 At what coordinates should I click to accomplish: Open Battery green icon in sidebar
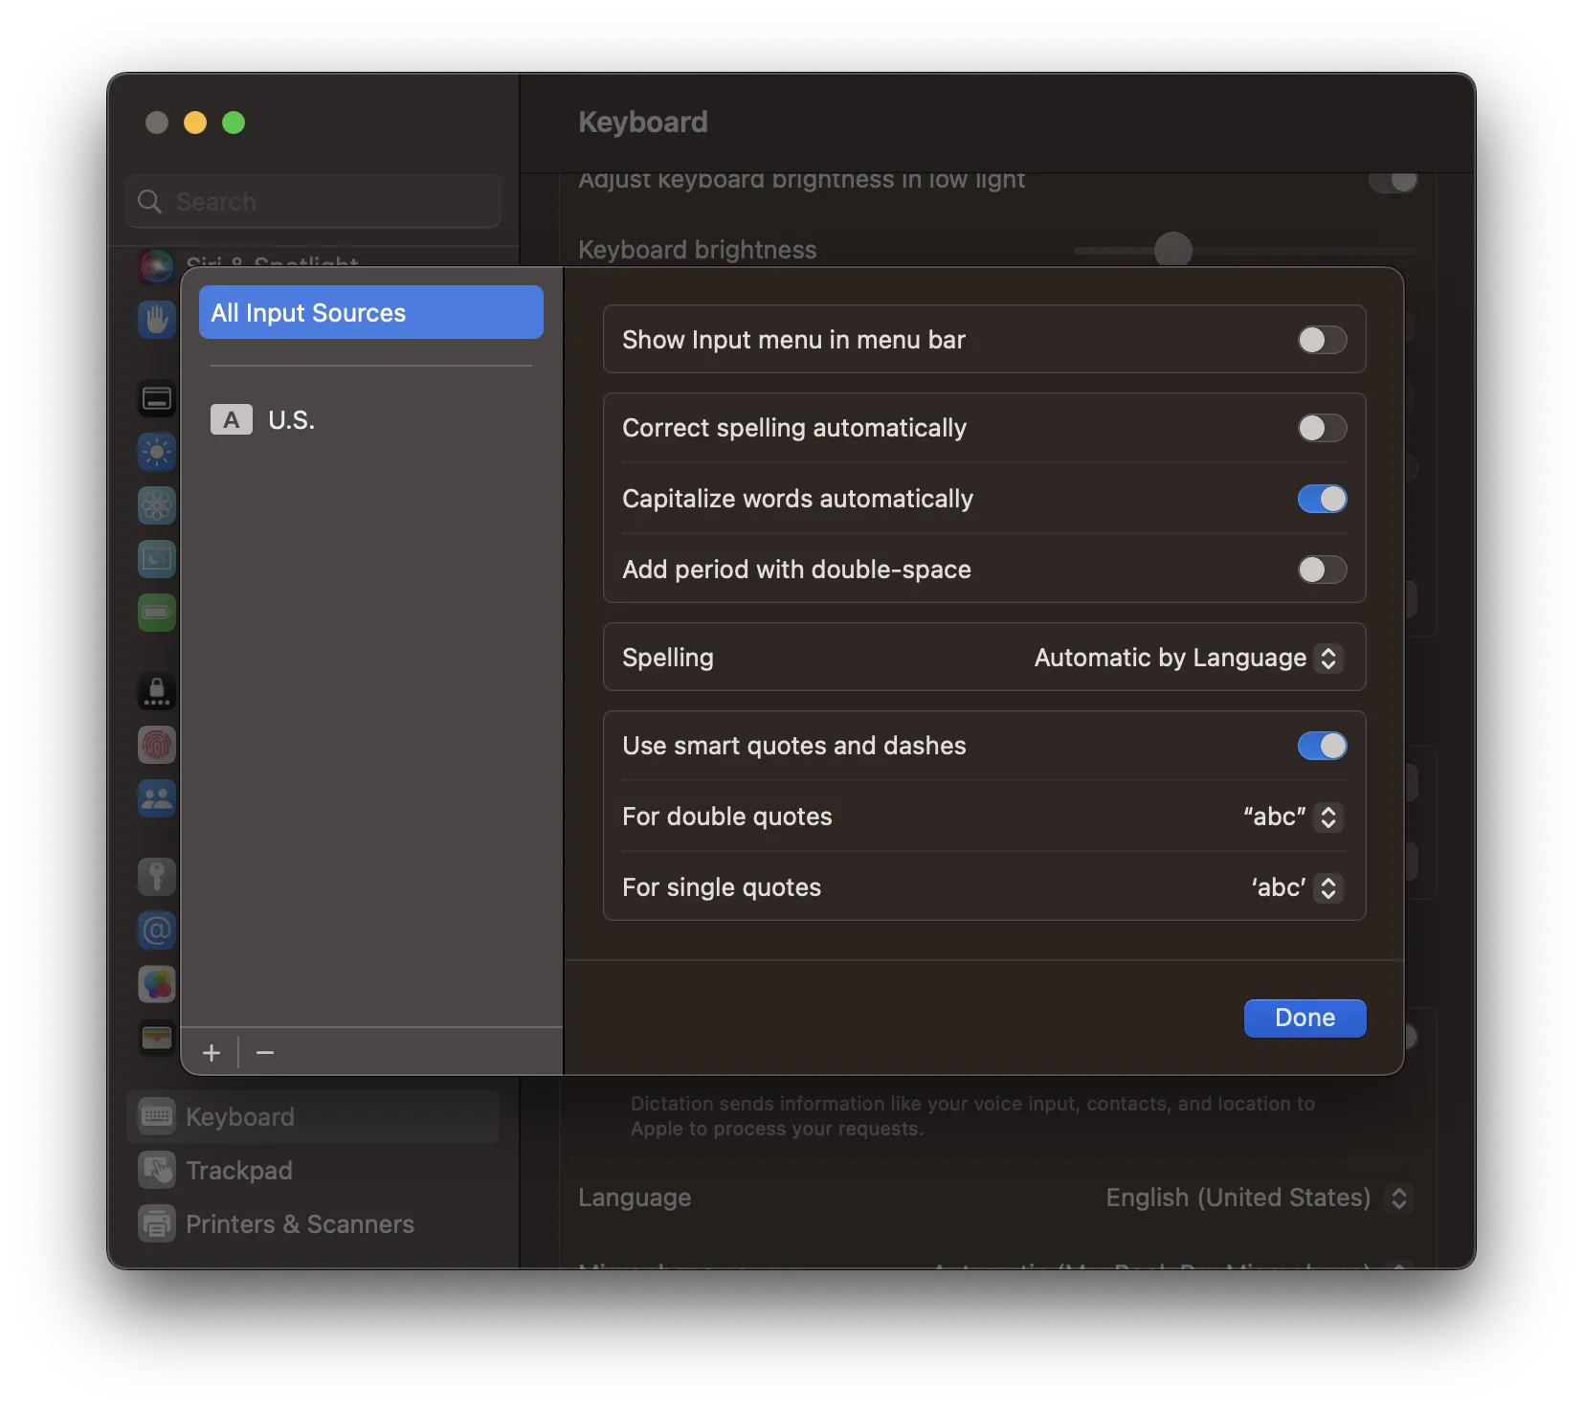pyautogui.click(x=157, y=613)
